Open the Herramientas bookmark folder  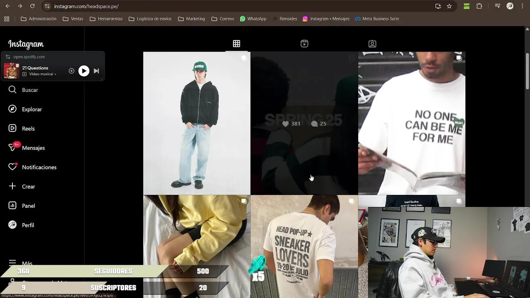pyautogui.click(x=106, y=19)
